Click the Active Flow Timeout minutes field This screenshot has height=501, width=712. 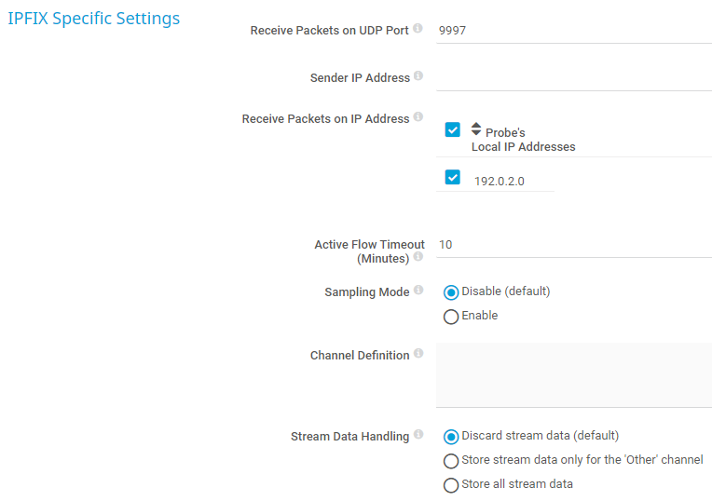click(573, 245)
